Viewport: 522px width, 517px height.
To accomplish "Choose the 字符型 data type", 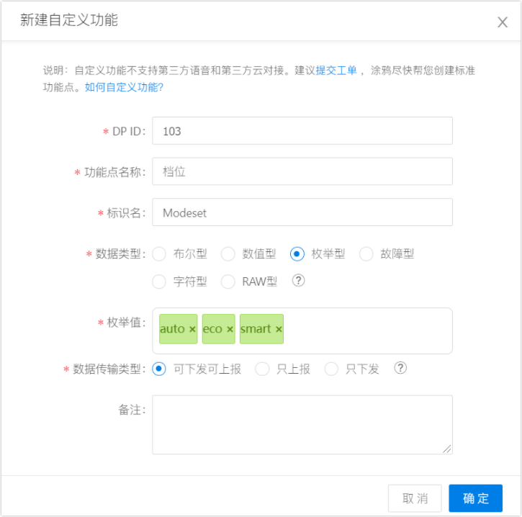I will click(160, 282).
